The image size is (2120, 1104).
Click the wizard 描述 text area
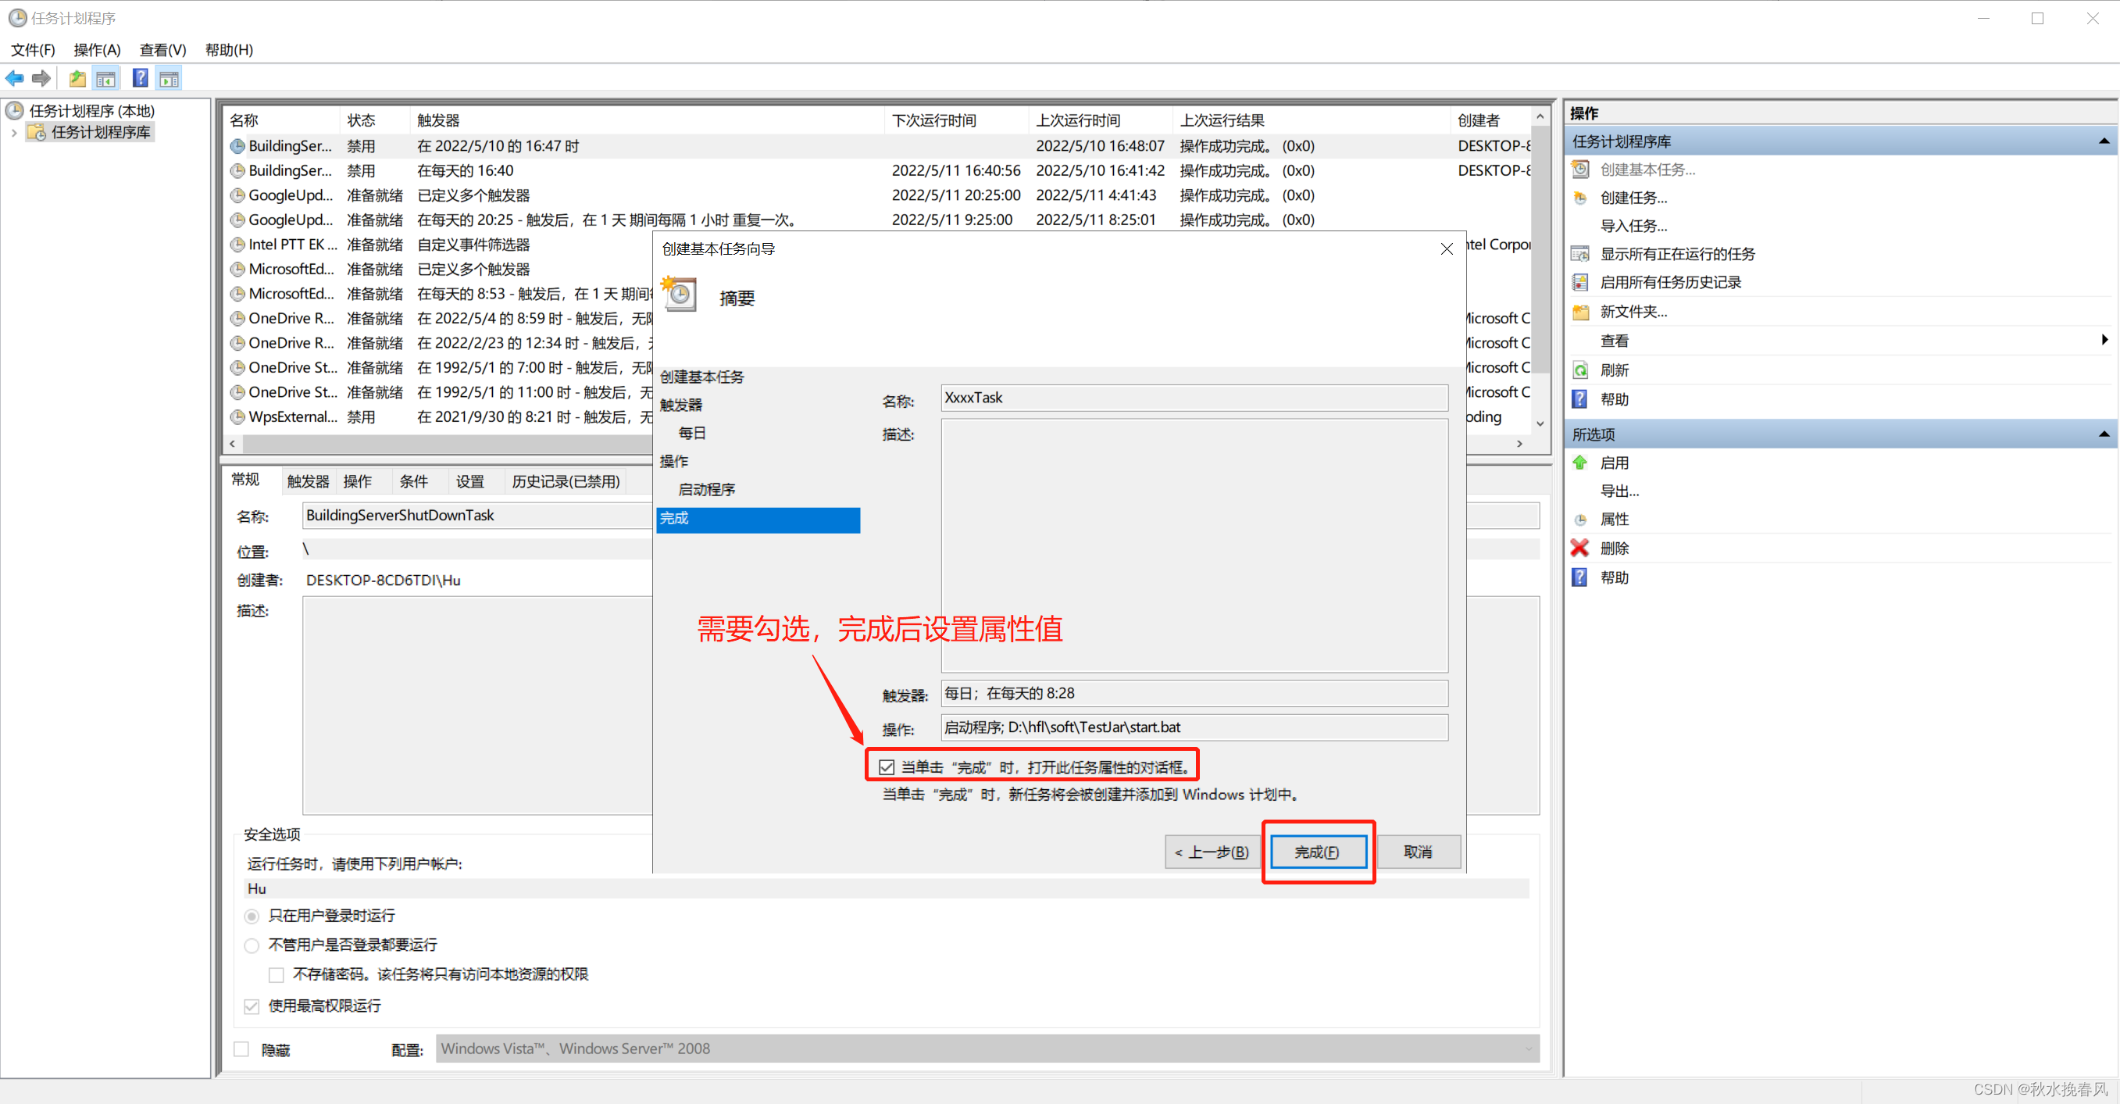(1194, 545)
